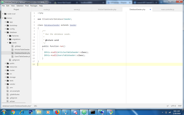Screen dimensions: 184x115
Task: Open the Find menu
Action: click(27, 6)
